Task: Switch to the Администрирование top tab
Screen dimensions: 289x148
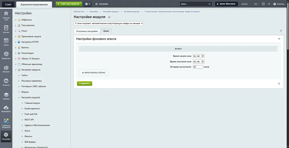Action: tap(34, 5)
